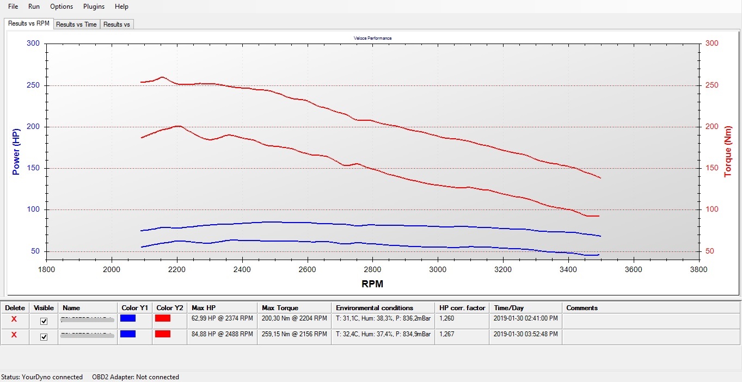
Task: Open the Run menu
Action: tap(34, 7)
